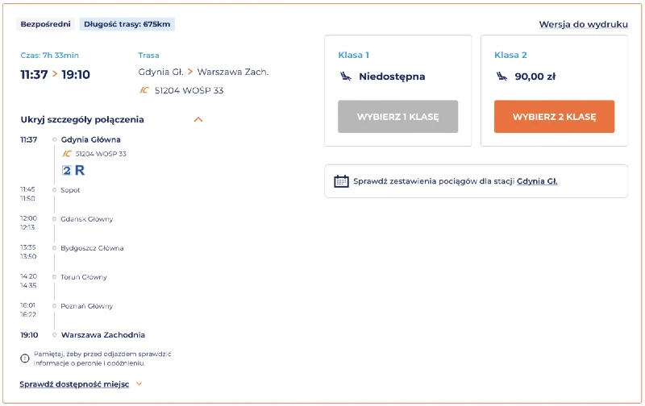Collapse the connection details chevron
This screenshot has width=645, height=406.
click(198, 120)
